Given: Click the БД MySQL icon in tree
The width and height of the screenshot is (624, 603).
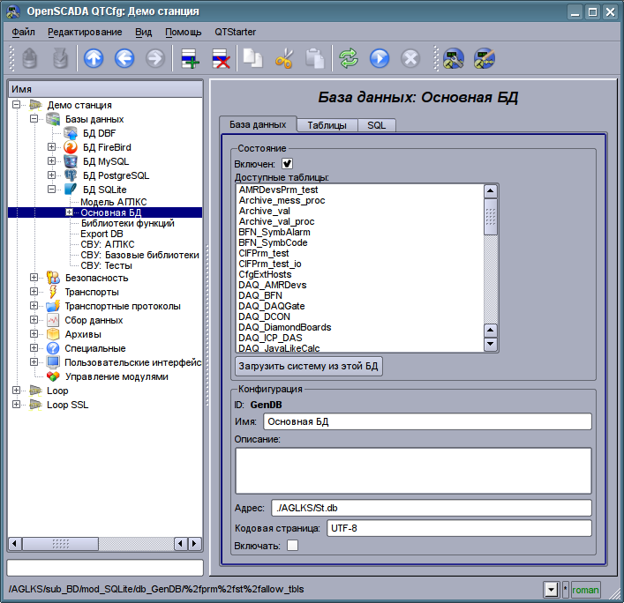Looking at the screenshot, I should pyautogui.click(x=71, y=161).
